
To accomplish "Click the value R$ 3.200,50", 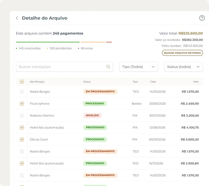I will coord(190,116).
